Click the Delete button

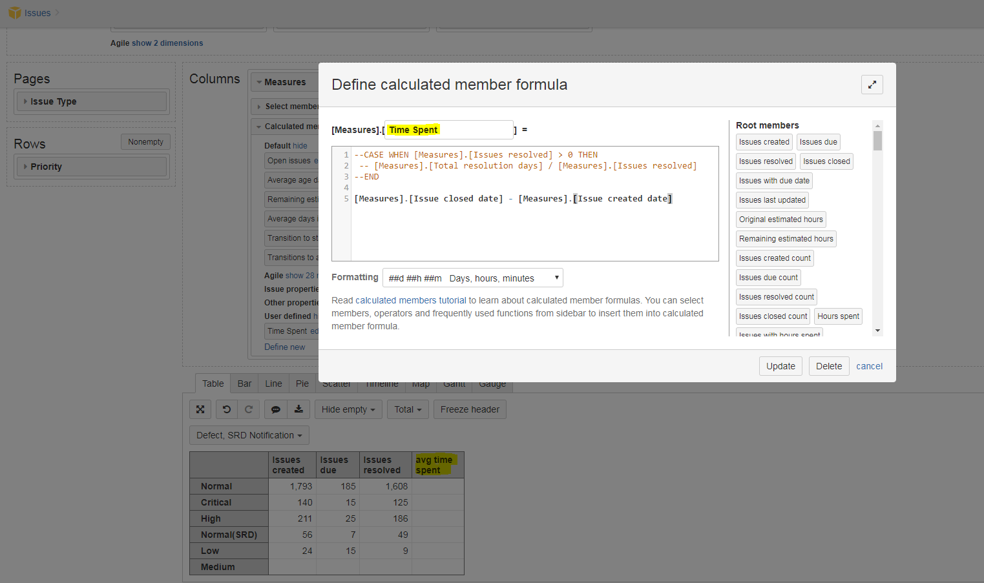coord(829,366)
